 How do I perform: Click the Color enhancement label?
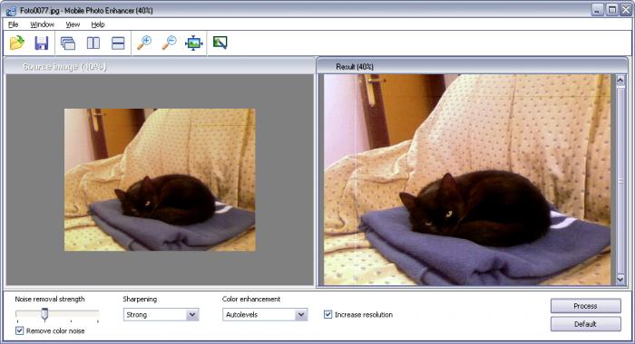coord(251,299)
